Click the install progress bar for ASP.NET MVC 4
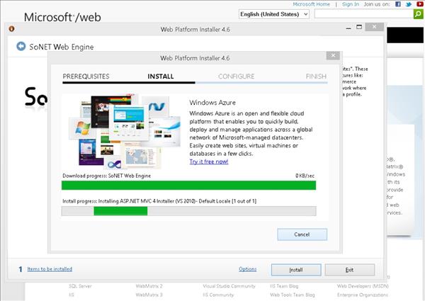The width and height of the screenshot is (425, 301). pyautogui.click(x=188, y=211)
